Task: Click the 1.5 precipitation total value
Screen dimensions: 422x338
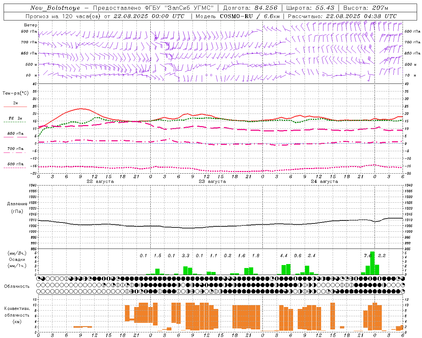Action: (x=158, y=255)
